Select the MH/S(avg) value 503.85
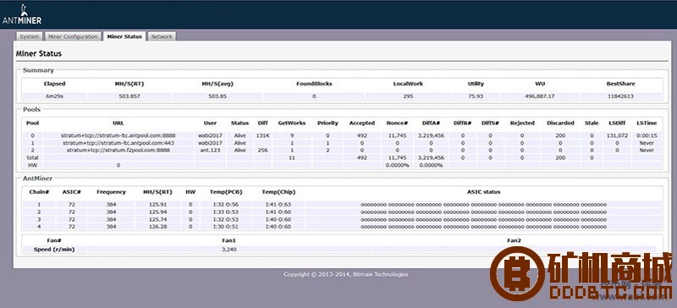 (217, 96)
